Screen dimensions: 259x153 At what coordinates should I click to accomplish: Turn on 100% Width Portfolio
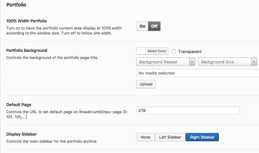click(142, 26)
